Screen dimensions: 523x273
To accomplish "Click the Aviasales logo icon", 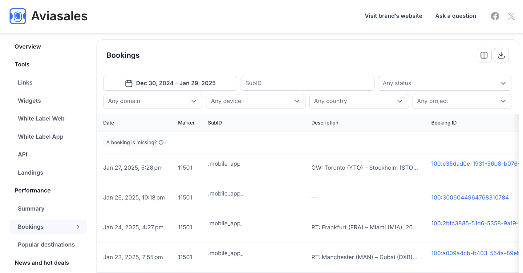I will coord(18,16).
